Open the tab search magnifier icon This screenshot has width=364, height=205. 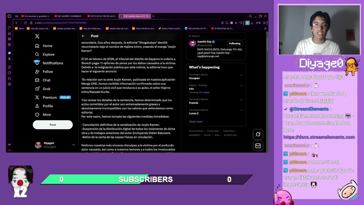point(250,16)
